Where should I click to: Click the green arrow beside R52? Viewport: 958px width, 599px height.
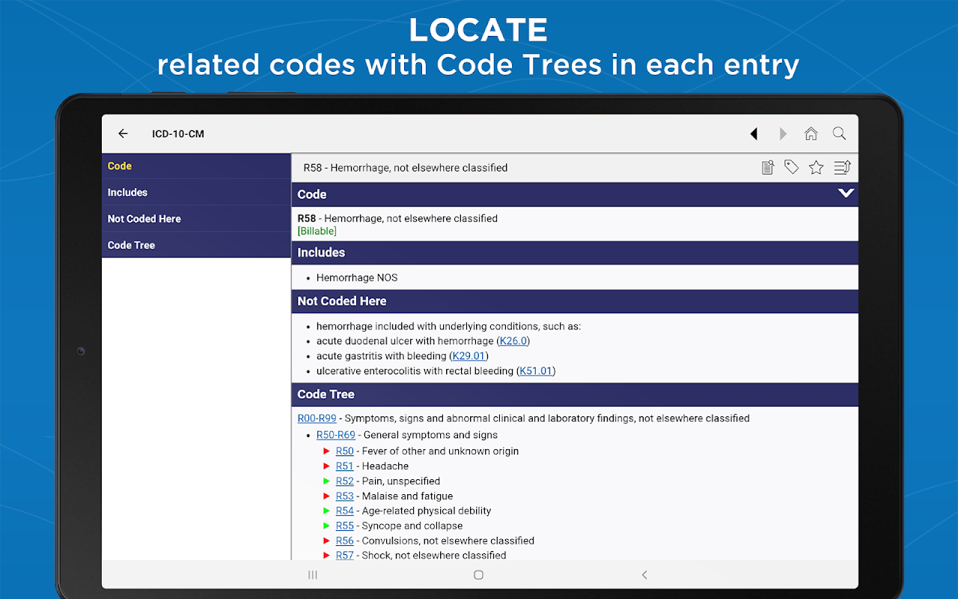click(326, 481)
